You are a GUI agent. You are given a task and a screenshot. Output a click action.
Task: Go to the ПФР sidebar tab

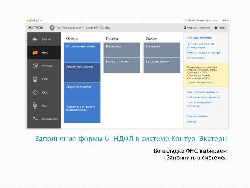(44, 79)
